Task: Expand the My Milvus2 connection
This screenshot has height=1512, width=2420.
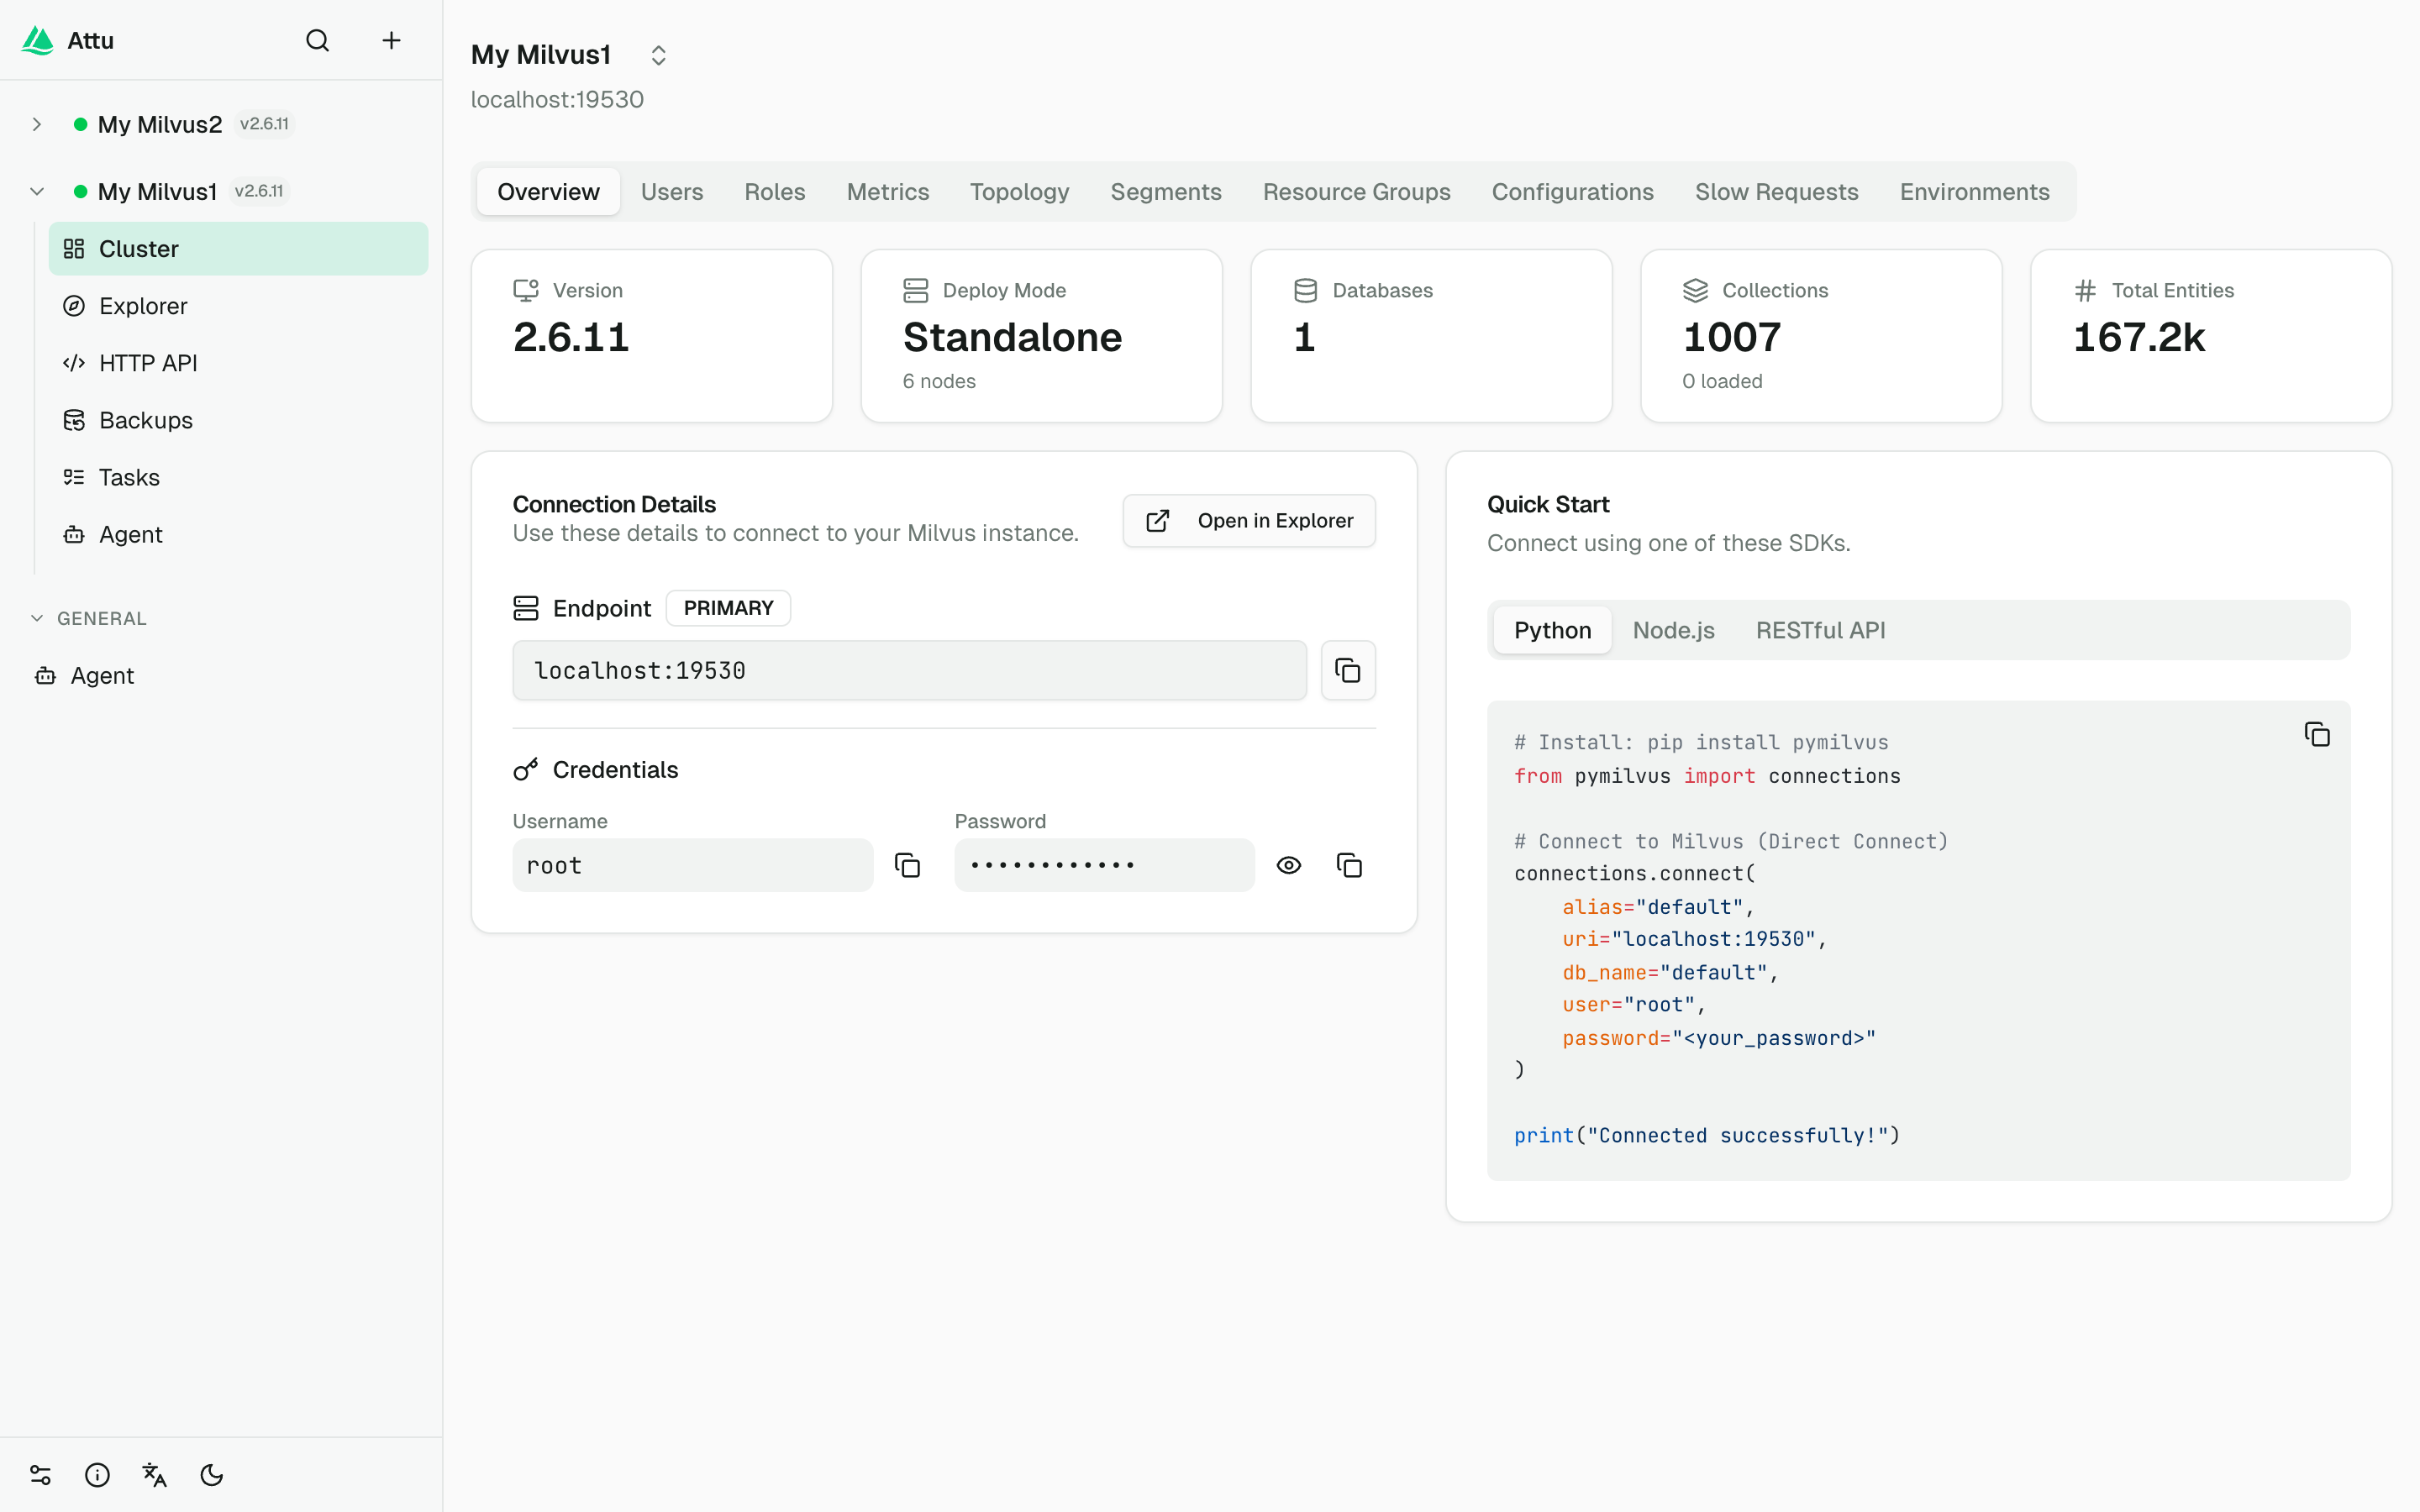Action: pos(37,124)
